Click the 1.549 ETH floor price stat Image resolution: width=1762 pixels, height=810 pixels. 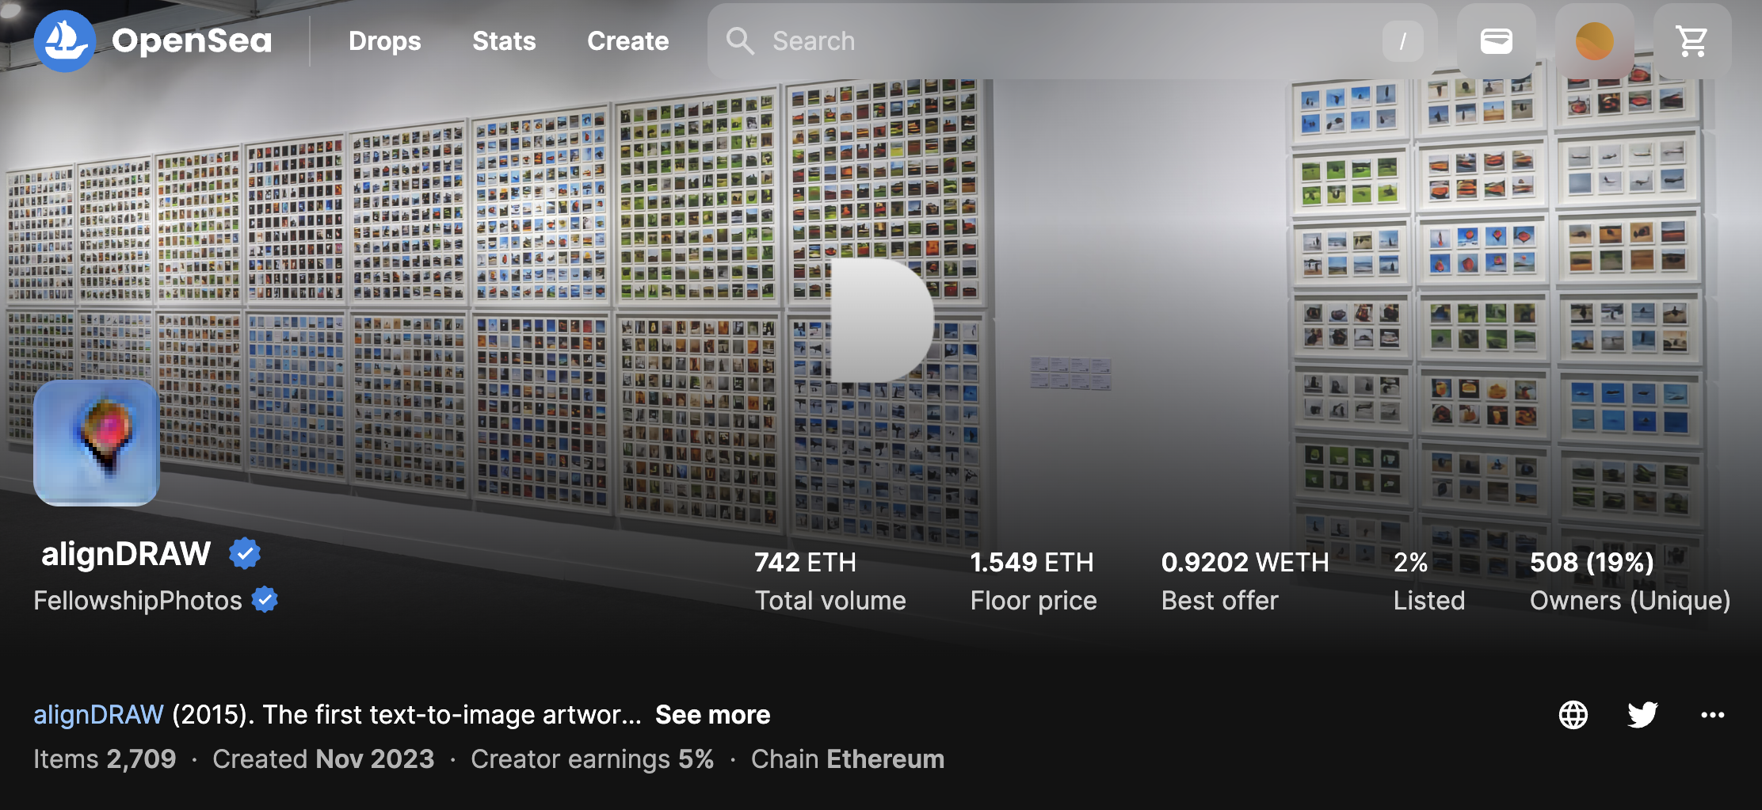tap(1032, 563)
